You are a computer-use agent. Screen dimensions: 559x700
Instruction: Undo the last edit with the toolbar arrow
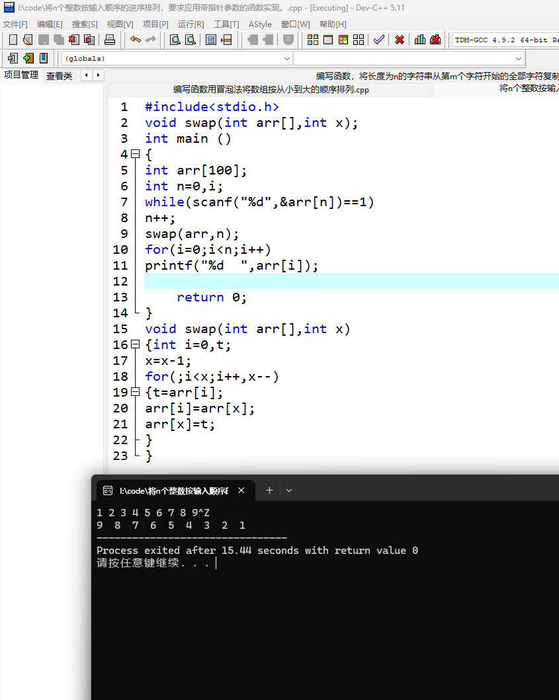(136, 40)
